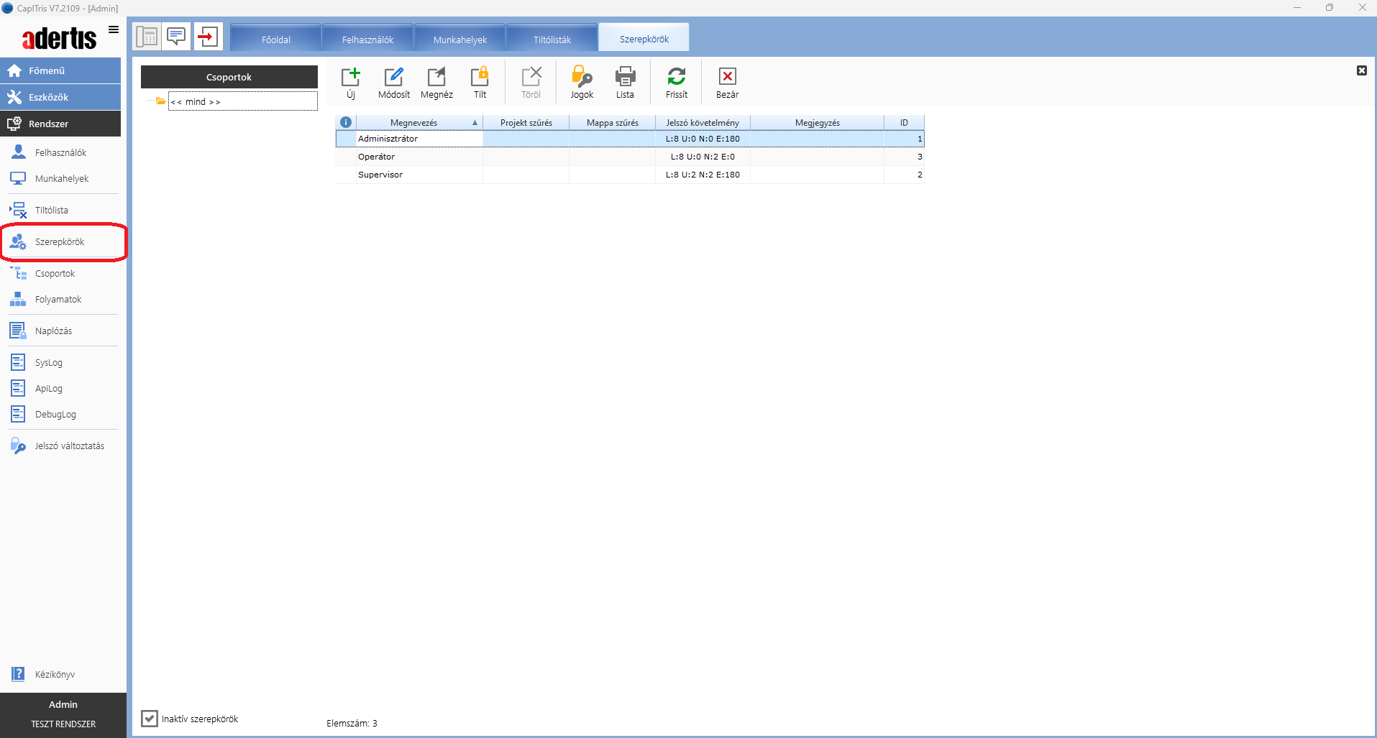Screen dimensions: 1377x738
Task: Expand the Eszközök sidebar section
Action: [x=60, y=97]
